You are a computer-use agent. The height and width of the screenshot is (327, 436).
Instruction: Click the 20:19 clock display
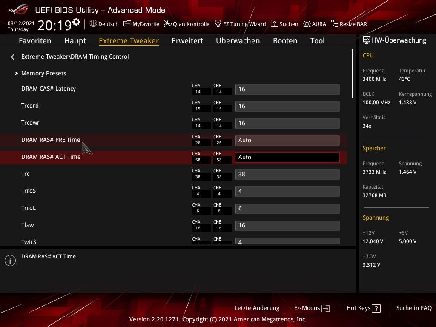pos(54,25)
